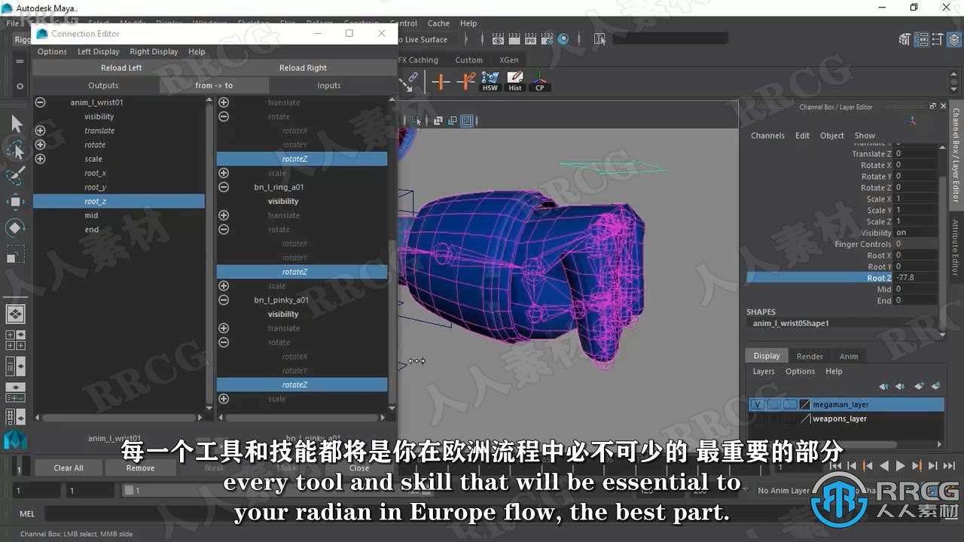Image resolution: width=964 pixels, height=542 pixels.
Task: Open Channels menu in Channel Box
Action: tap(767, 135)
